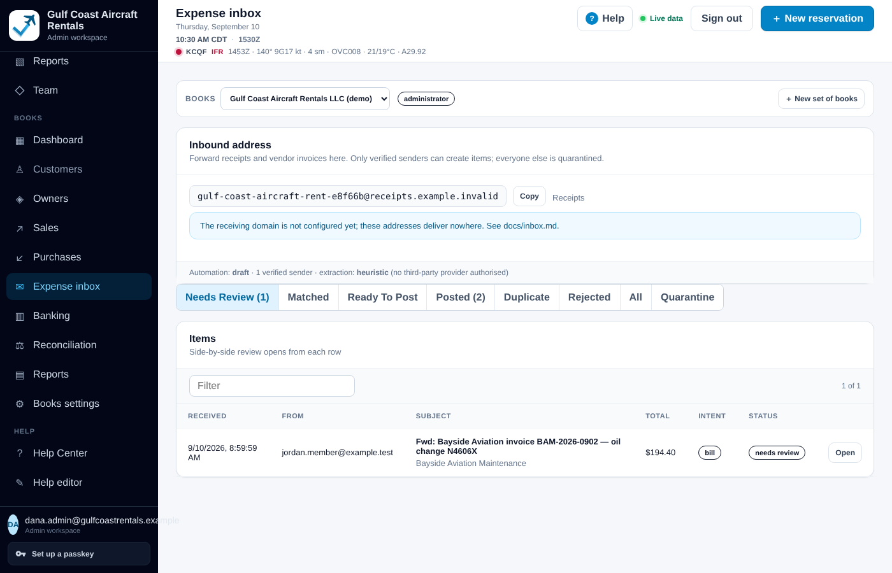The image size is (892, 573).
Task: Select the Posted (2) tab
Action: [x=461, y=297]
